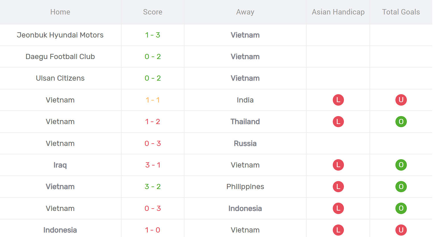Image resolution: width=433 pixels, height=237 pixels.
Task: Select the Asian Handicap column header
Action: pyautogui.click(x=338, y=12)
